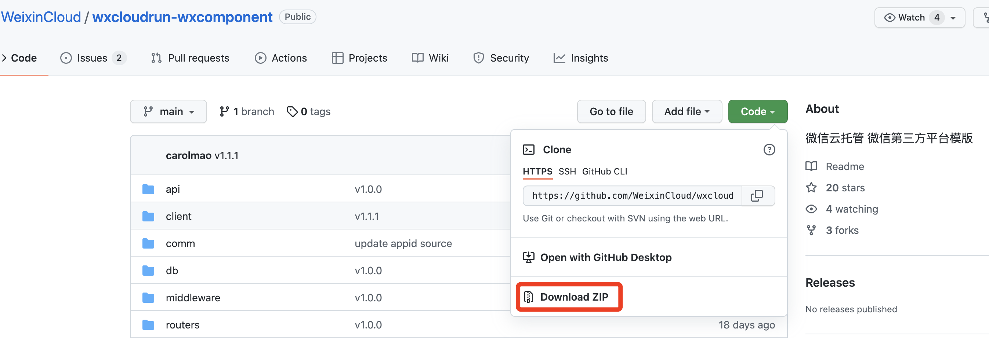Select the SSH clone tab
The height and width of the screenshot is (338, 989).
point(567,172)
